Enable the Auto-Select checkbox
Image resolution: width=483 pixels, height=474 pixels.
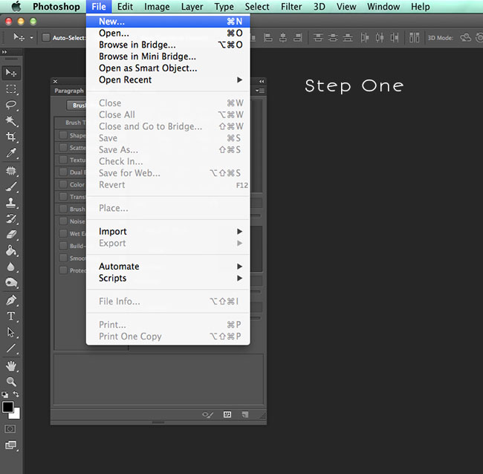(46, 38)
